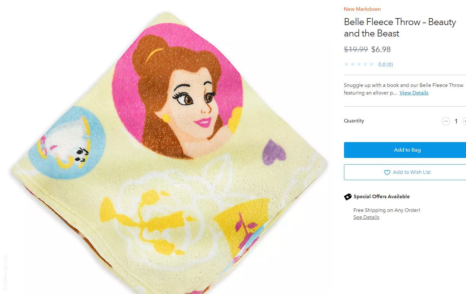
Task: Decrease quantity with the minus button
Action: tap(446, 121)
